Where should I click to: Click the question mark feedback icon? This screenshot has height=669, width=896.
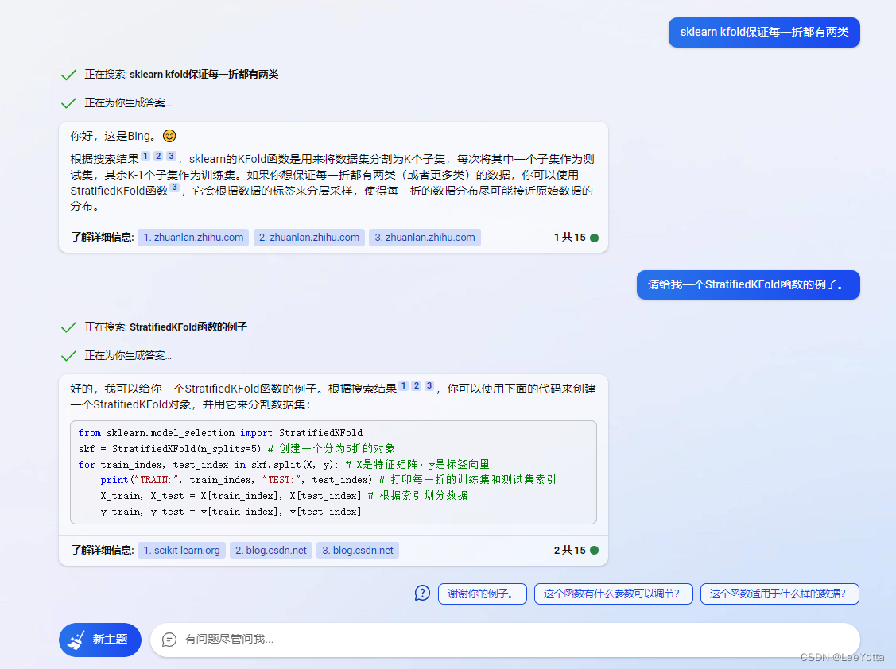[422, 593]
